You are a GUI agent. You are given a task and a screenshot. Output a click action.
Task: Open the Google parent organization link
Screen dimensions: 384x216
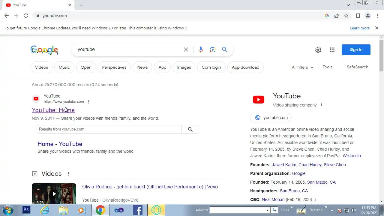(298, 173)
